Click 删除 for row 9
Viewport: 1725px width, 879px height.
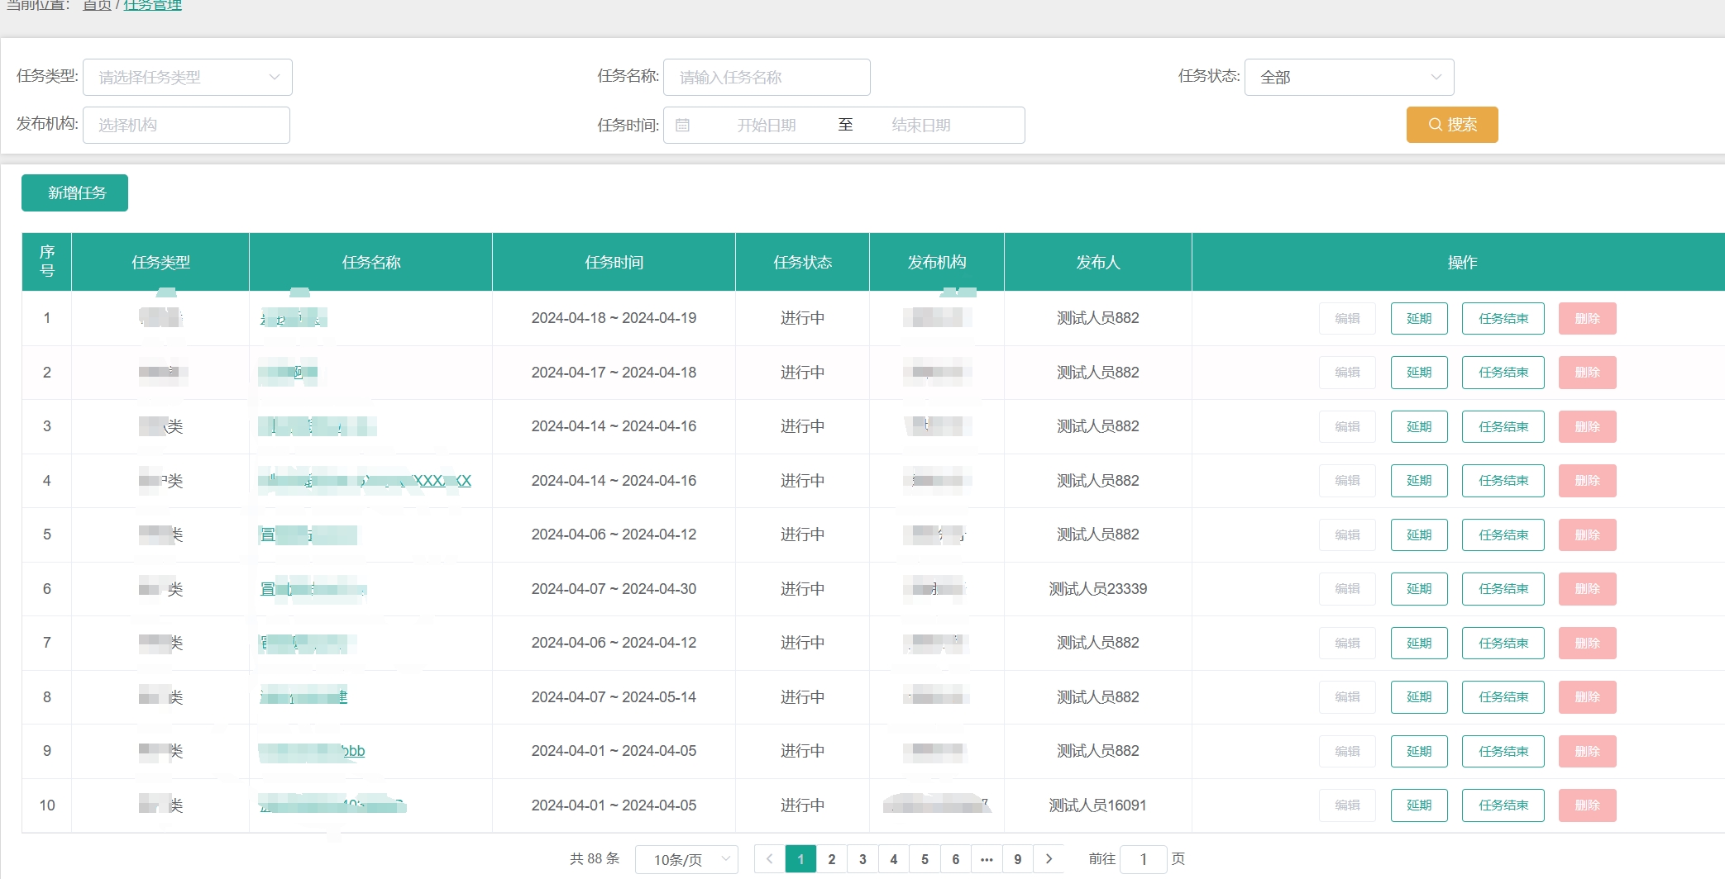pos(1587,751)
